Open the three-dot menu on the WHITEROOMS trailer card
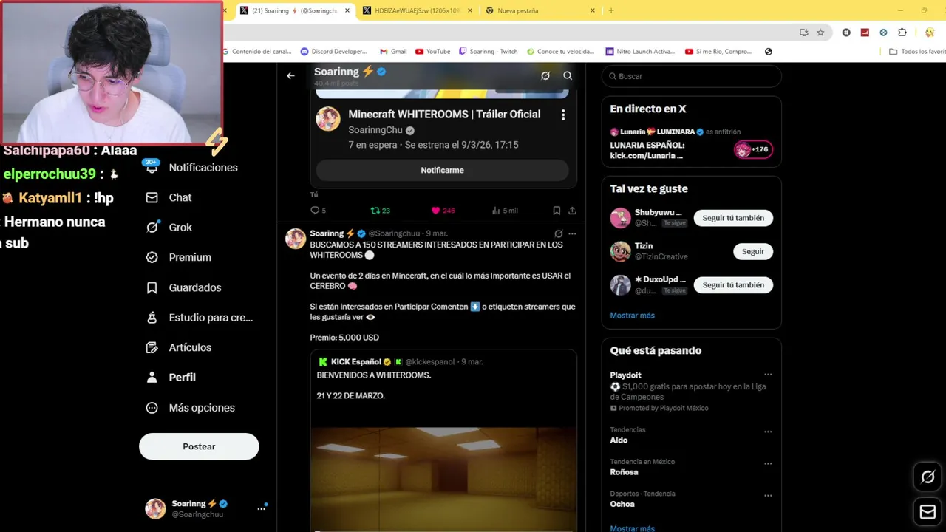 click(x=563, y=115)
